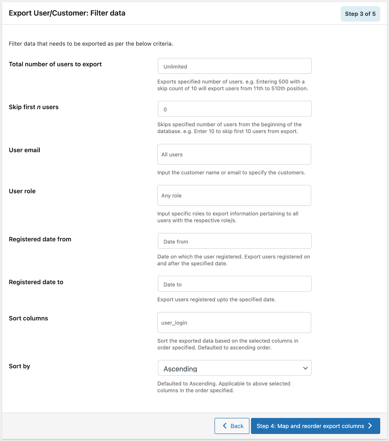
Task: Click the user_login sort columns box
Action: pyautogui.click(x=234, y=322)
